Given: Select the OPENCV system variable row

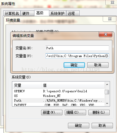Looking at the screenshot, I should point(59,91).
